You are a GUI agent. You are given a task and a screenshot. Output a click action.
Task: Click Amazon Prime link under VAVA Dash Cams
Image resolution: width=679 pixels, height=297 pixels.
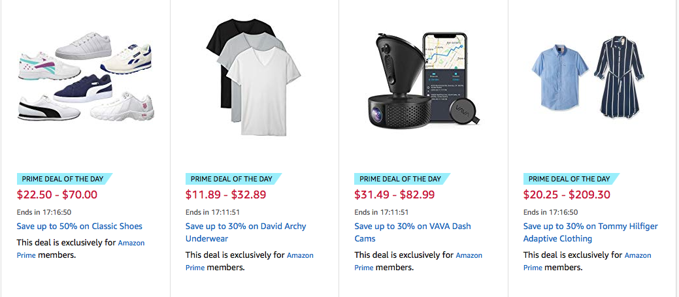469,255
